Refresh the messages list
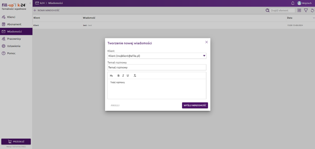315x149 pixels. pos(312,10)
